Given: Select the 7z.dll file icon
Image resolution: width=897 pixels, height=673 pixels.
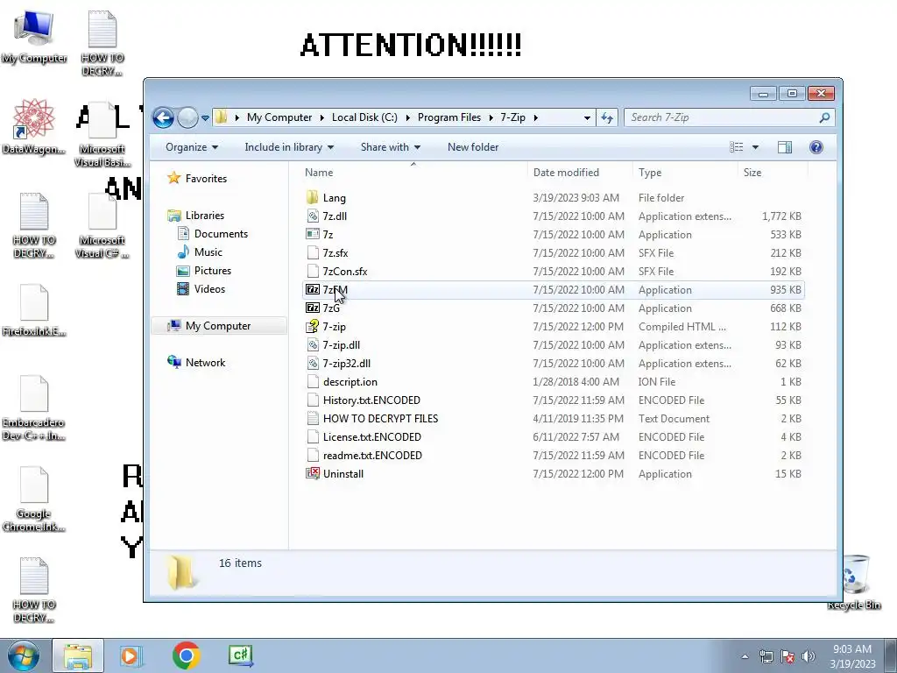Looking at the screenshot, I should pyautogui.click(x=313, y=216).
